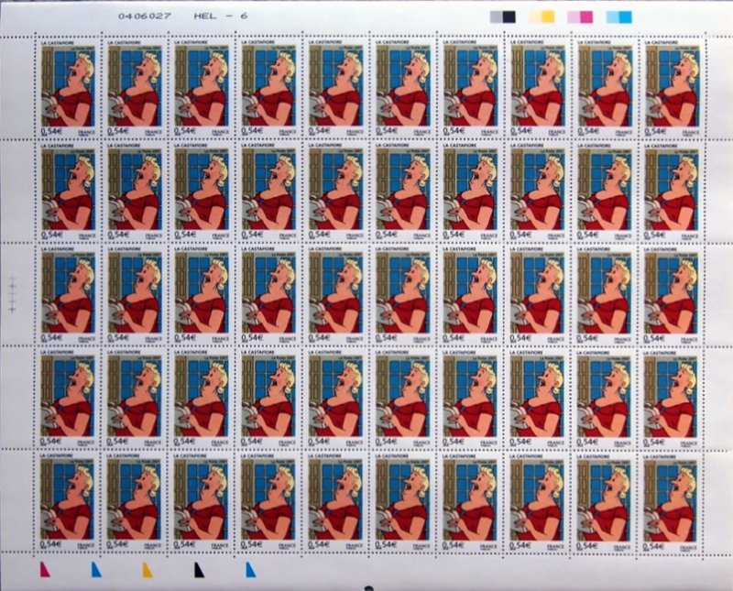The width and height of the screenshot is (733, 591).
Task: Select the top-right La Castafiore stamp
Action: [x=672, y=87]
